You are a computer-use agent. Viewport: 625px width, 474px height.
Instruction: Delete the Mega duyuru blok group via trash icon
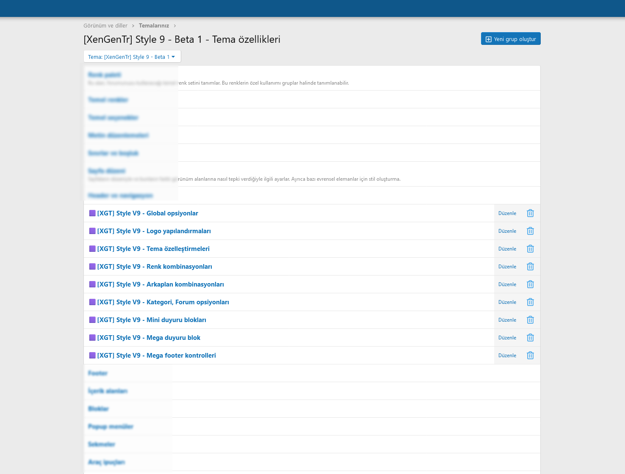tap(530, 338)
